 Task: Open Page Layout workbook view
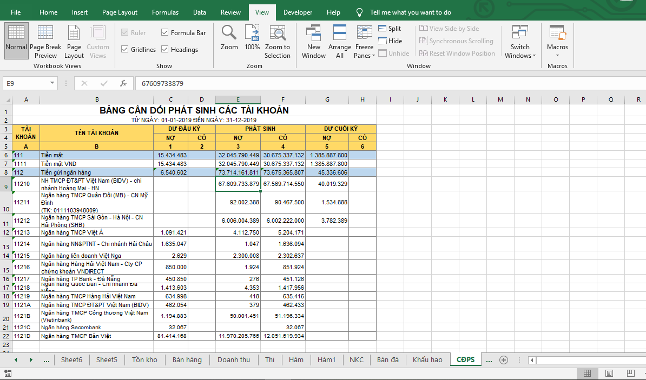[74, 41]
